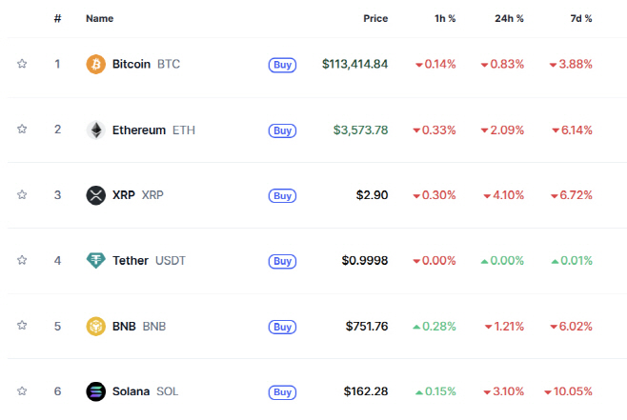Viewport: 627px width, 420px height.
Task: Sort by the 7d % column header
Action: coord(581,18)
